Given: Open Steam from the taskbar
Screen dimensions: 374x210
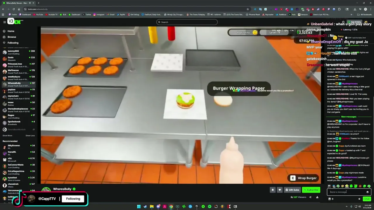Looking at the screenshot, I should (145, 206).
